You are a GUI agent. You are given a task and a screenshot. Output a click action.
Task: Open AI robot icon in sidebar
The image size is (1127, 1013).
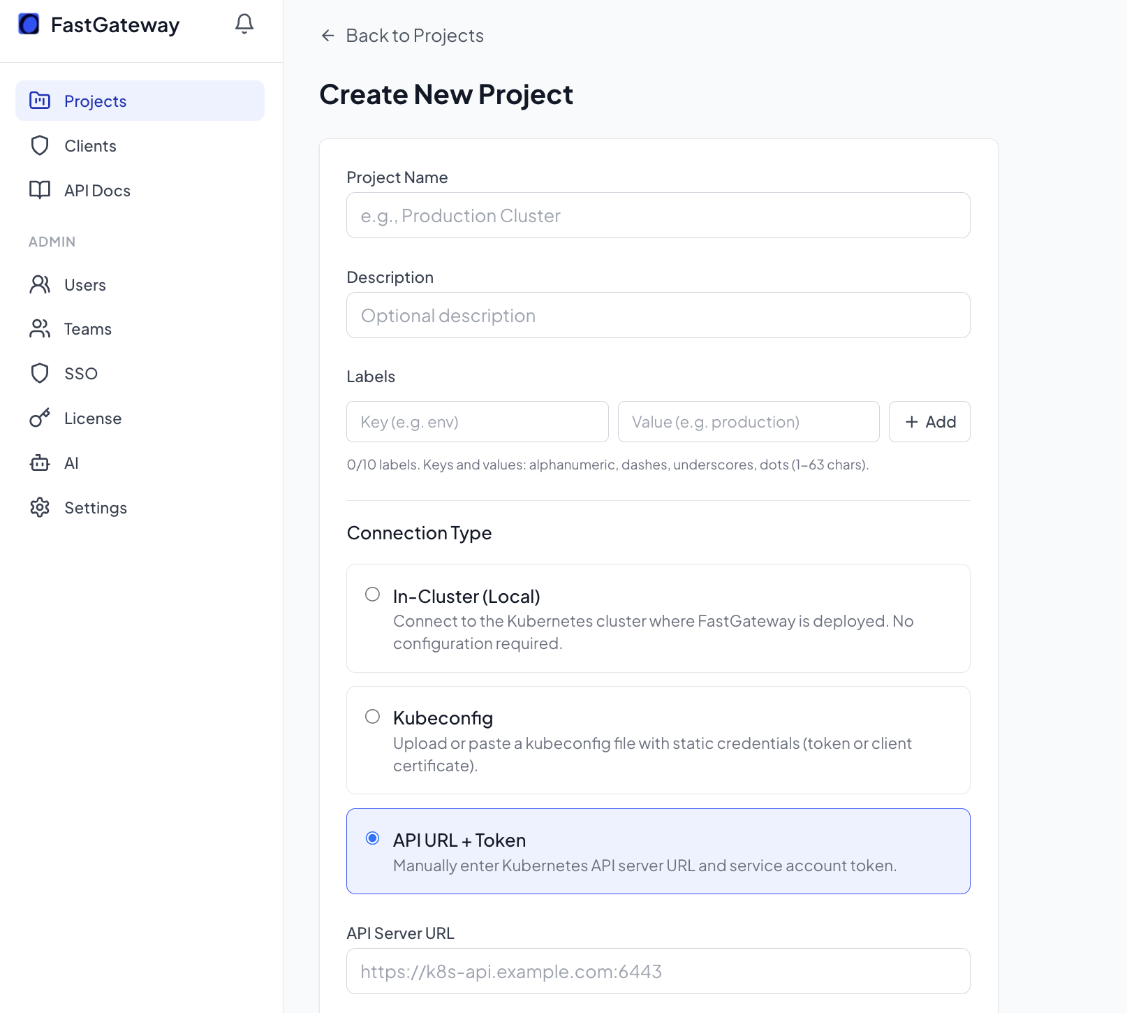point(40,462)
